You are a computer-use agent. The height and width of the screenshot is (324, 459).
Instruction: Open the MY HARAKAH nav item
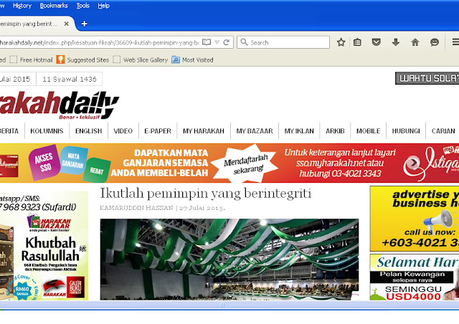click(204, 131)
